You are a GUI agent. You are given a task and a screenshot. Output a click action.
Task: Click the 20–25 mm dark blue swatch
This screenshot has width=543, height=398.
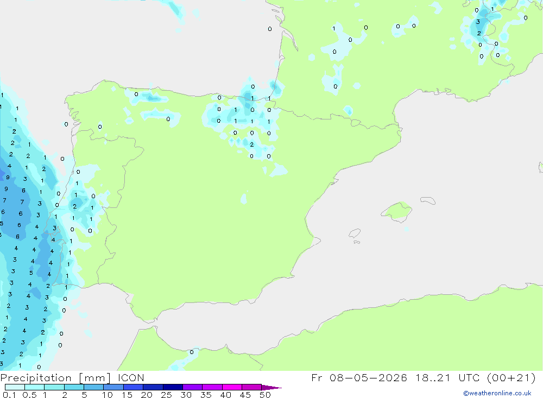point(153,387)
